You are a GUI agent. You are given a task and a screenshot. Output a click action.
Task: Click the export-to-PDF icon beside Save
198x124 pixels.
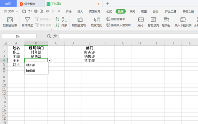pos(30,12)
